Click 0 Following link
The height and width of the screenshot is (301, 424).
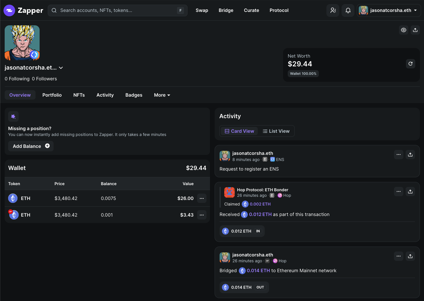[17, 79]
